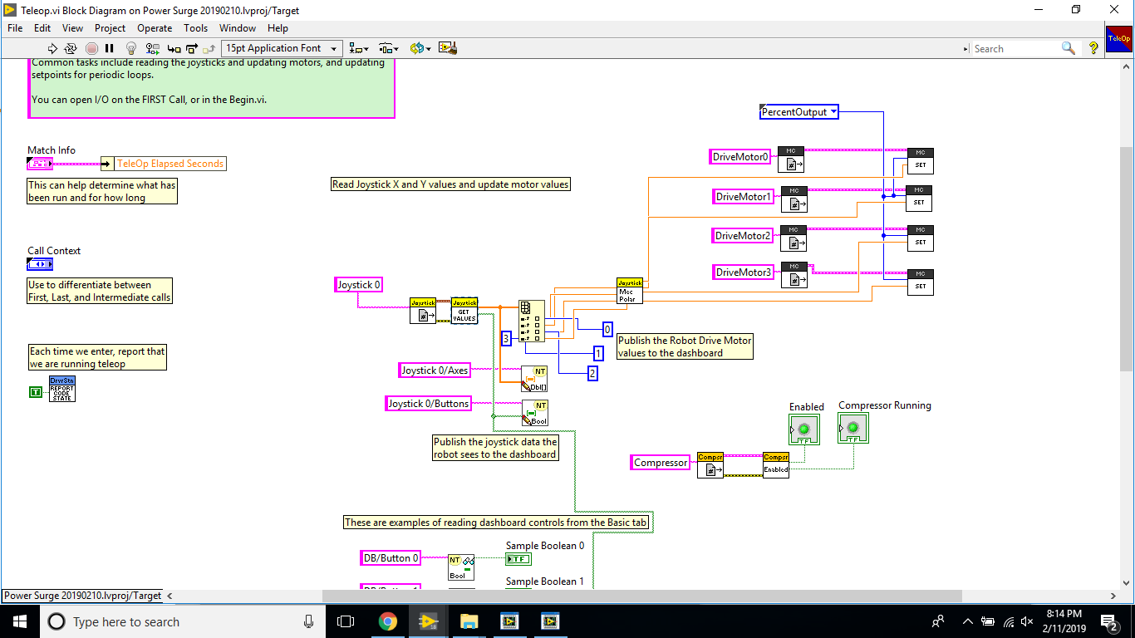Click the Run arrow in the toolbar
This screenshot has height=638, width=1135.
(x=53, y=48)
